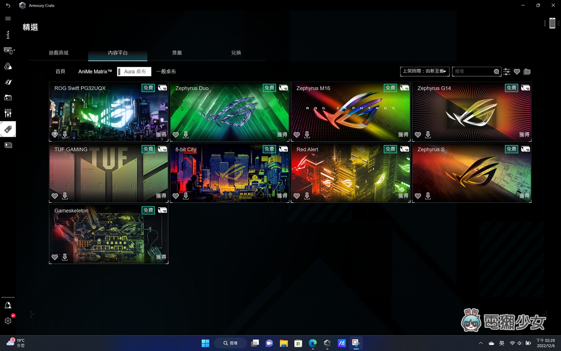Click the filter sliders icon beside search
The width and height of the screenshot is (561, 351).
pos(506,72)
